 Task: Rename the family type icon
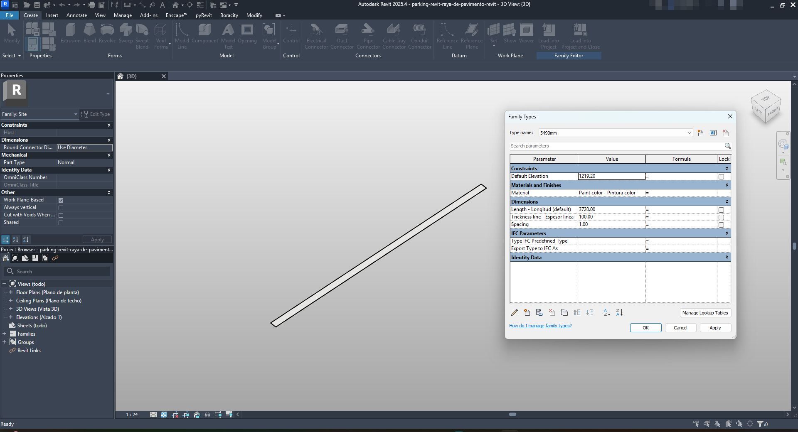(x=713, y=133)
